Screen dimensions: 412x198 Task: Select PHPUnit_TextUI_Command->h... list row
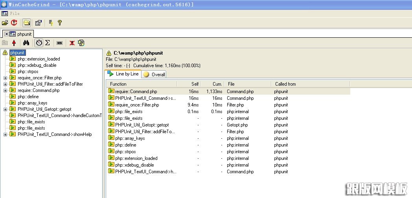pyautogui.click(x=228, y=172)
